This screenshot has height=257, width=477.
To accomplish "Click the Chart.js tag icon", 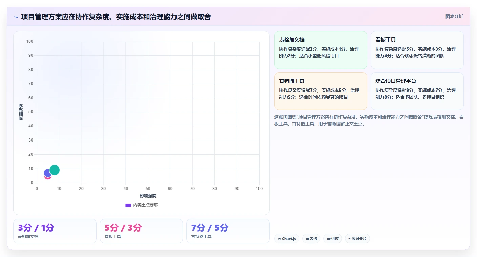I will coord(279,239).
